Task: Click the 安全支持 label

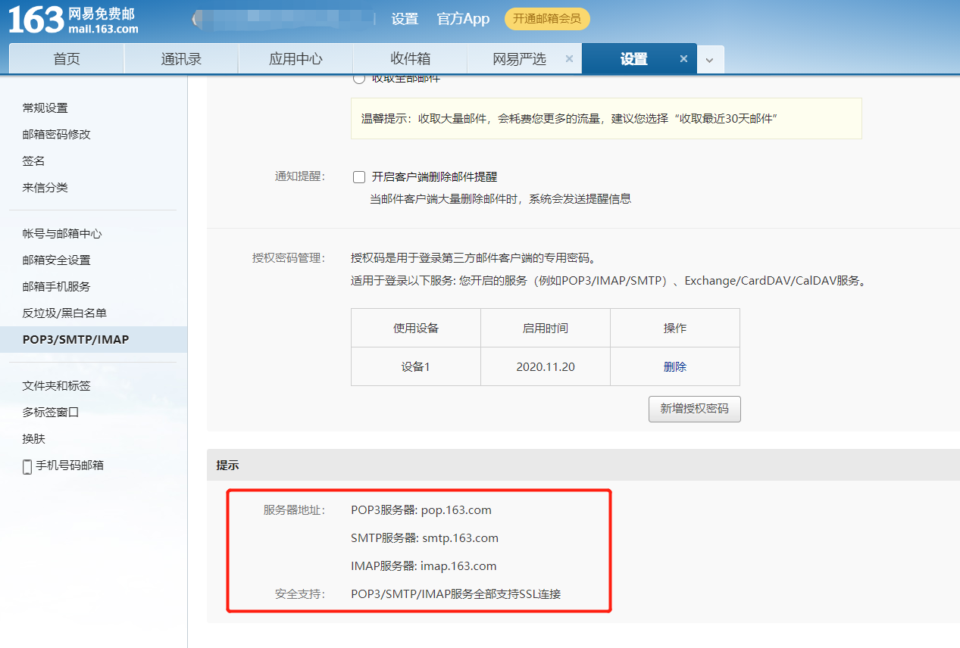Action: 300,594
